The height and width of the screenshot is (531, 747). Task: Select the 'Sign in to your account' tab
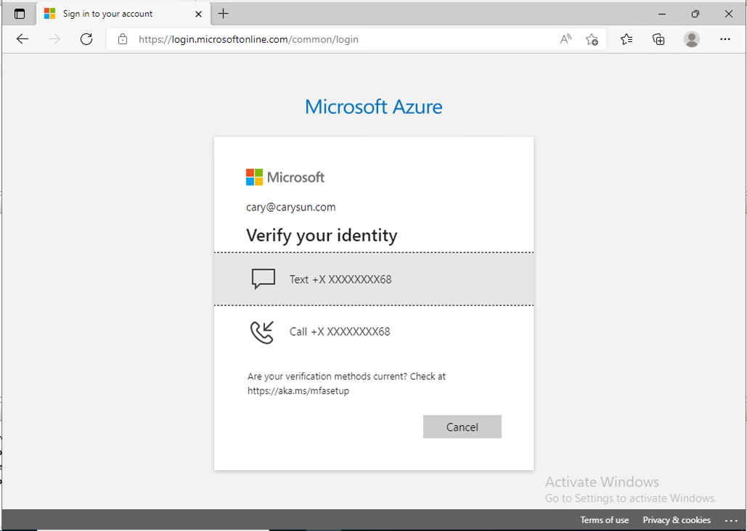(x=123, y=14)
